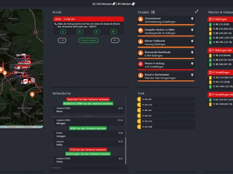Viewport: 233px width, 174px height.
Task: Expand the Einsätze panel with the arrows icon
Action: [197, 11]
